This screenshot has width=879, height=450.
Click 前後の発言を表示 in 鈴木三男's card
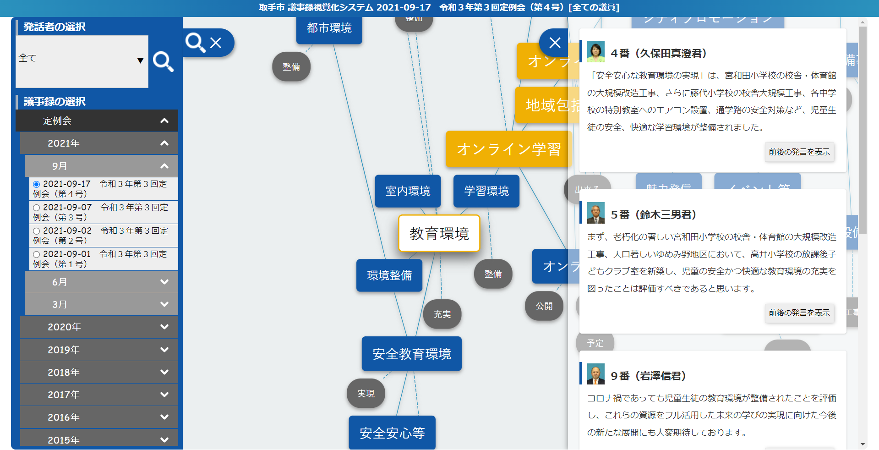pos(799,313)
